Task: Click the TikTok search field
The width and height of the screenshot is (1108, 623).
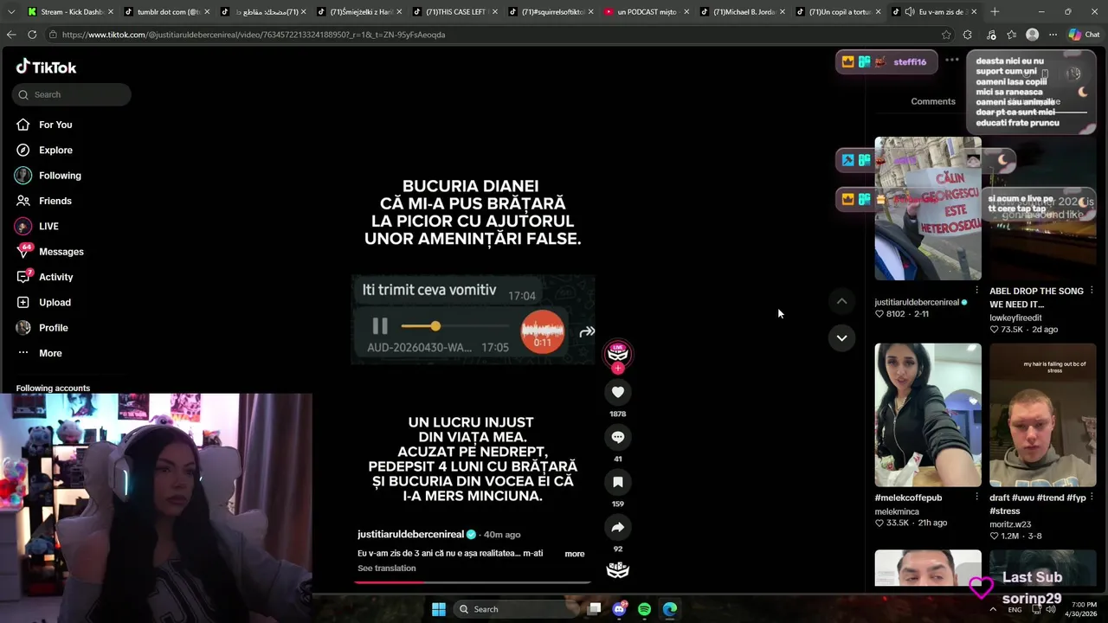Action: pos(72,94)
